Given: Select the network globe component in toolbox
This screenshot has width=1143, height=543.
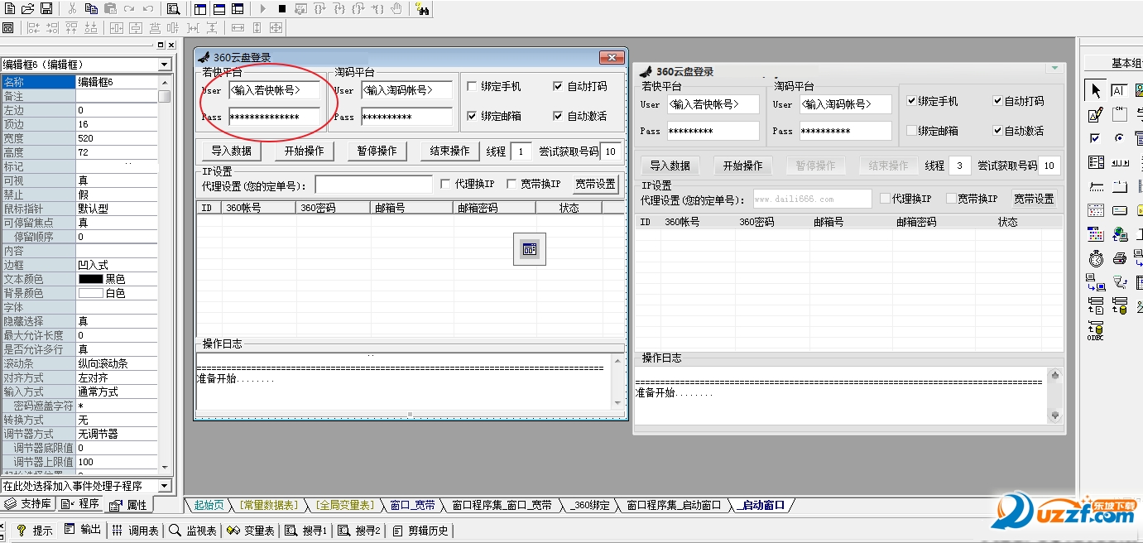Looking at the screenshot, I should tap(1119, 235).
